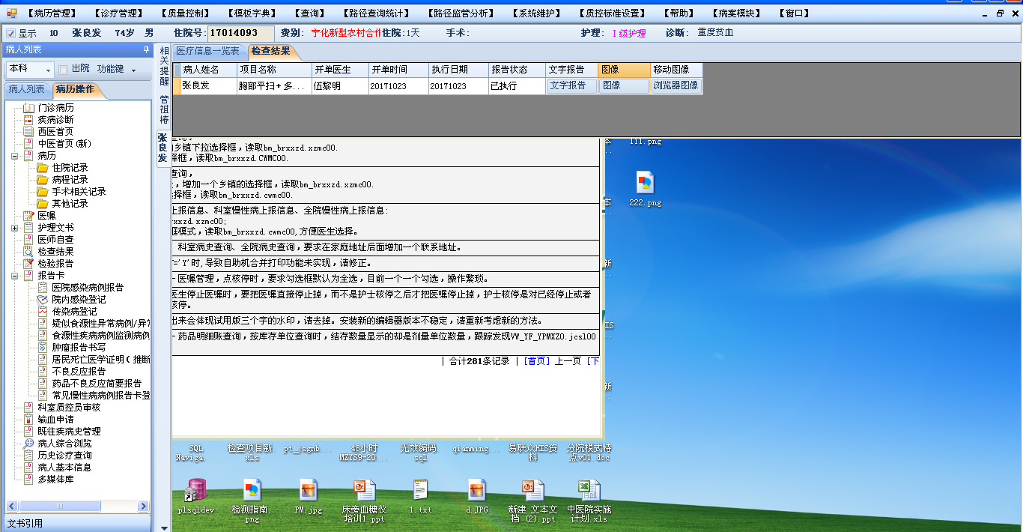The image size is (1023, 532).
Task: Click the 住院号 field 17014093
Action: (240, 33)
